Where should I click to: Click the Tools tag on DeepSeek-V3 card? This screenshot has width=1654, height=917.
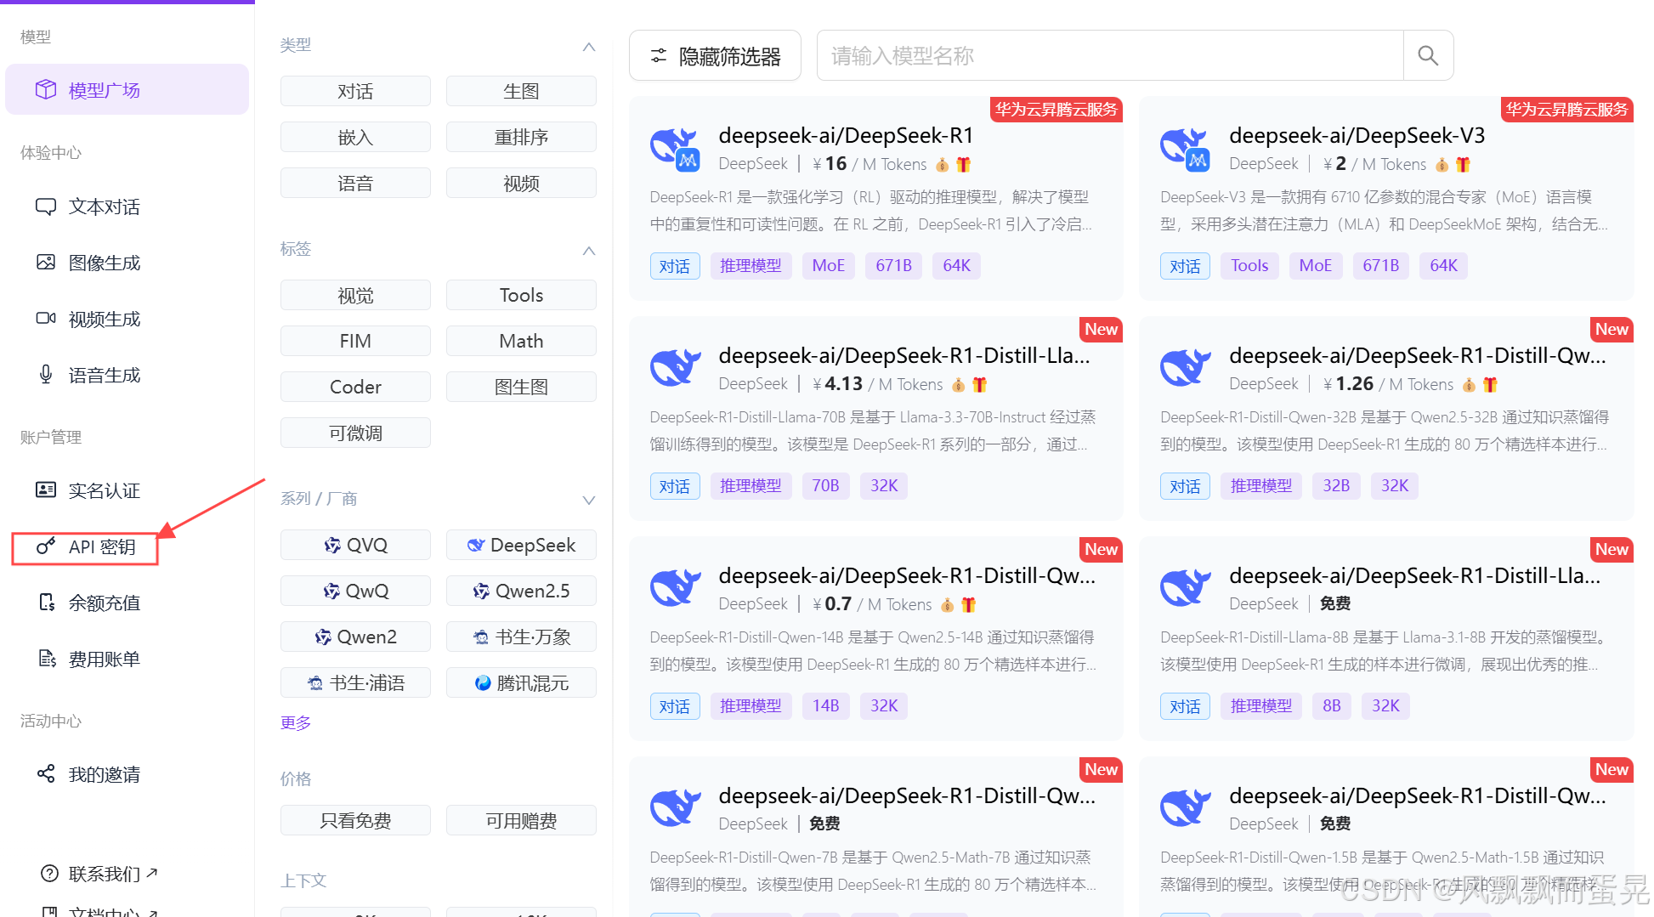click(x=1249, y=266)
